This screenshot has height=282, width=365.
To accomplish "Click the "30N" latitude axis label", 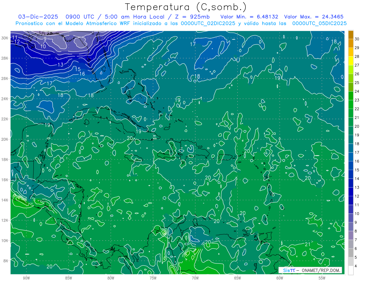I will pos(5,38).
